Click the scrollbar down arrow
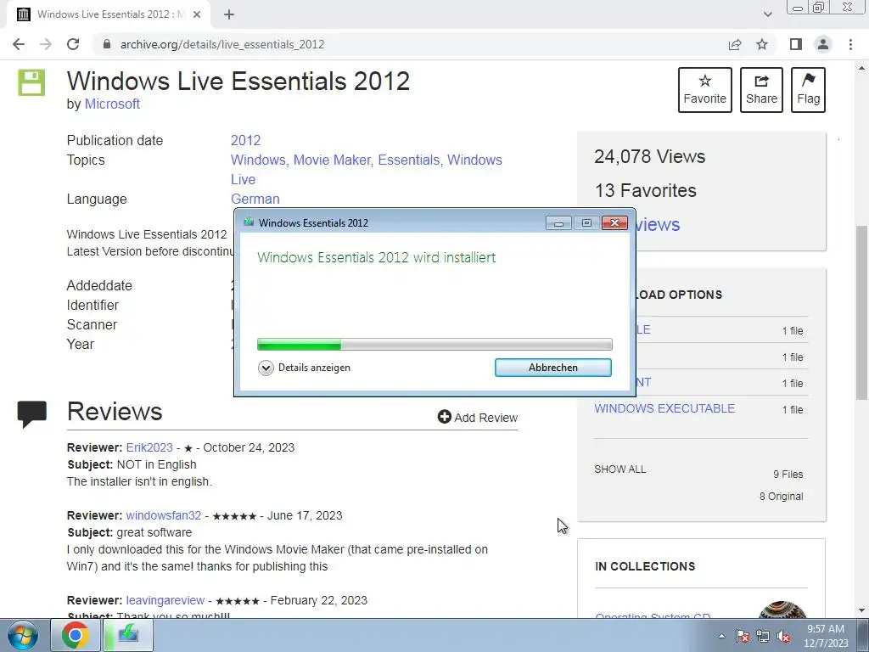 (861, 610)
